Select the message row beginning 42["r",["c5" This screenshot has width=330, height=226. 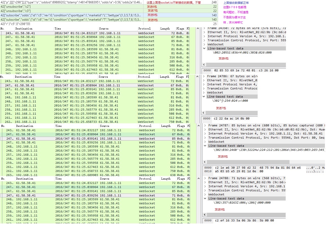point(109,24)
